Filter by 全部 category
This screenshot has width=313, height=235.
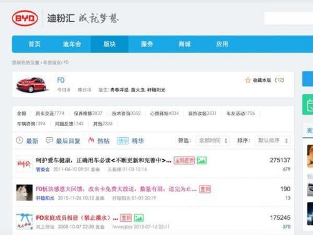click(21, 113)
